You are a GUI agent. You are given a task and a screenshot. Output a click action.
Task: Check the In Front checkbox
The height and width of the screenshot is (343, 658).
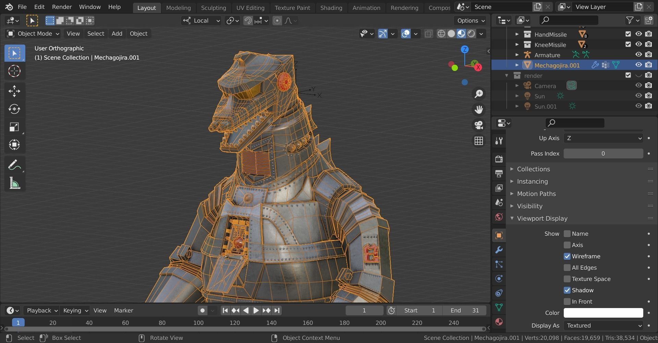click(567, 302)
